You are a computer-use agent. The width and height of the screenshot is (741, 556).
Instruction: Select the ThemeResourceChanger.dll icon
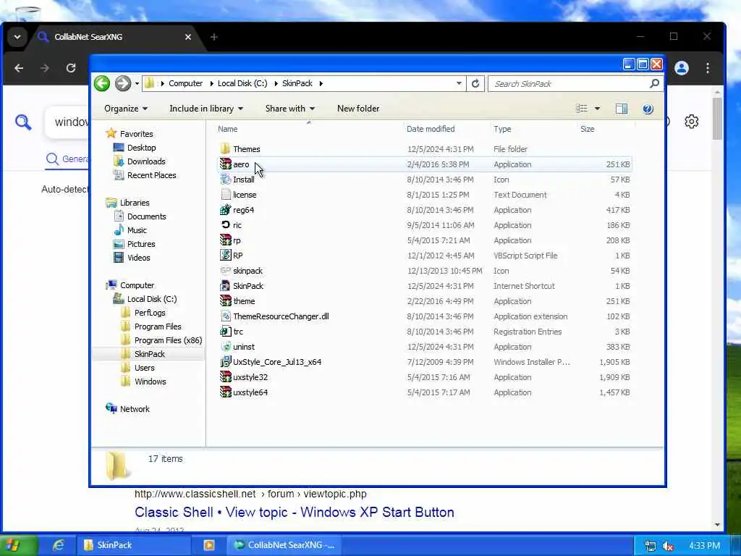point(226,316)
